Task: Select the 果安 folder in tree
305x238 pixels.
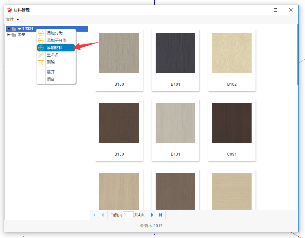Action: (21, 35)
